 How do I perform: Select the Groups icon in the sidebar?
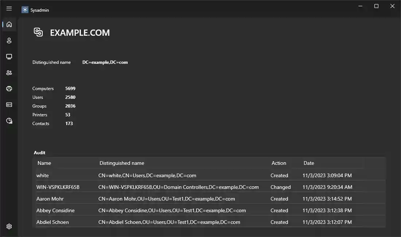point(9,73)
